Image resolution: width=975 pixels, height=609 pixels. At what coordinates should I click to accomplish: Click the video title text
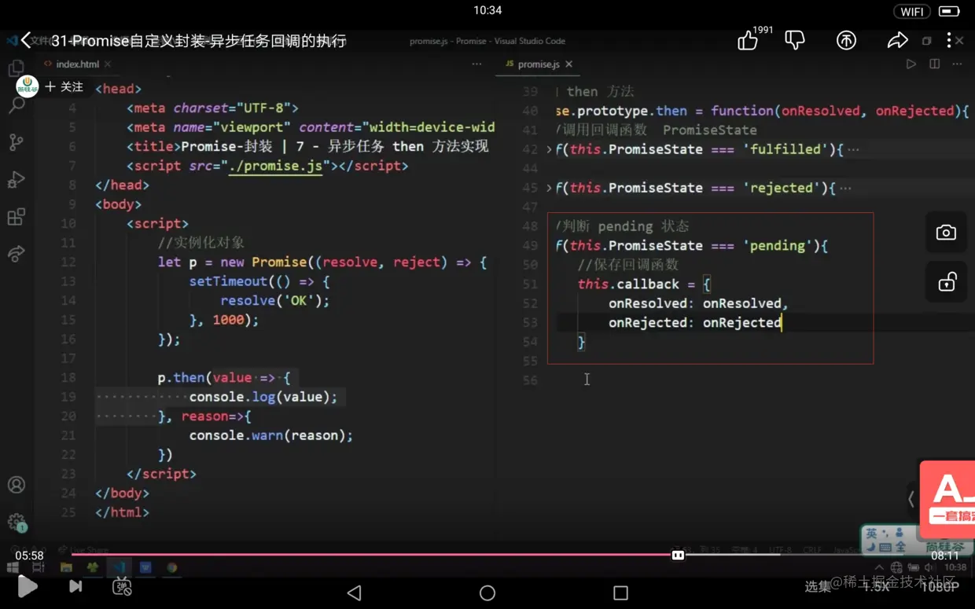coord(199,41)
